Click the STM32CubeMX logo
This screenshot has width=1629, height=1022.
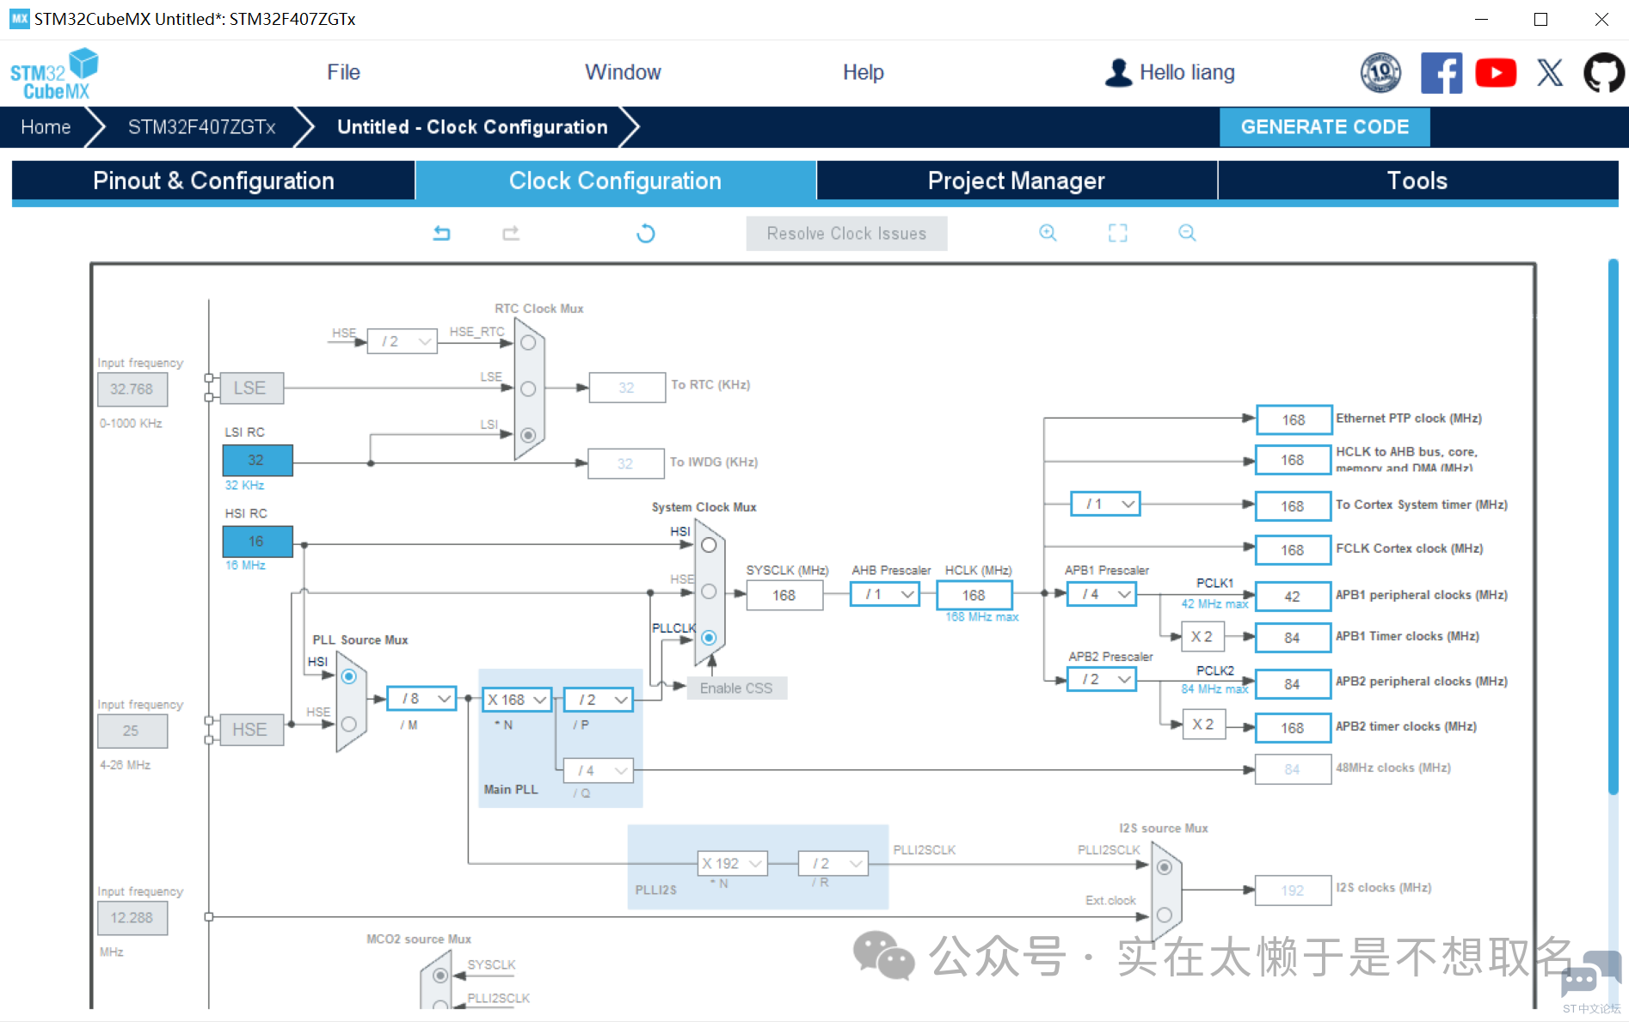[53, 74]
